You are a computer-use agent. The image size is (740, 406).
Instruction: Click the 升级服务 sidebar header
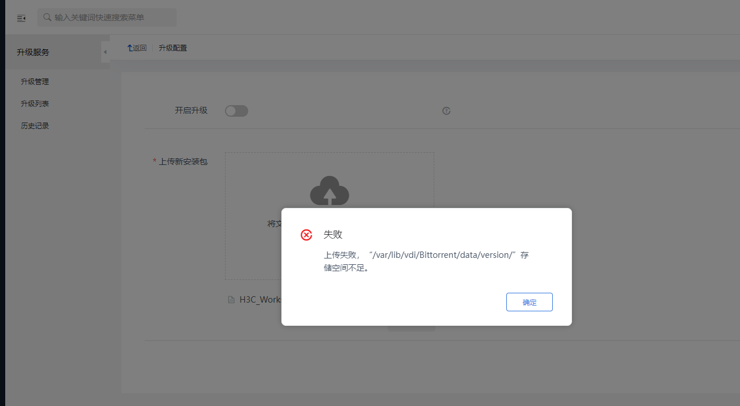pos(33,52)
